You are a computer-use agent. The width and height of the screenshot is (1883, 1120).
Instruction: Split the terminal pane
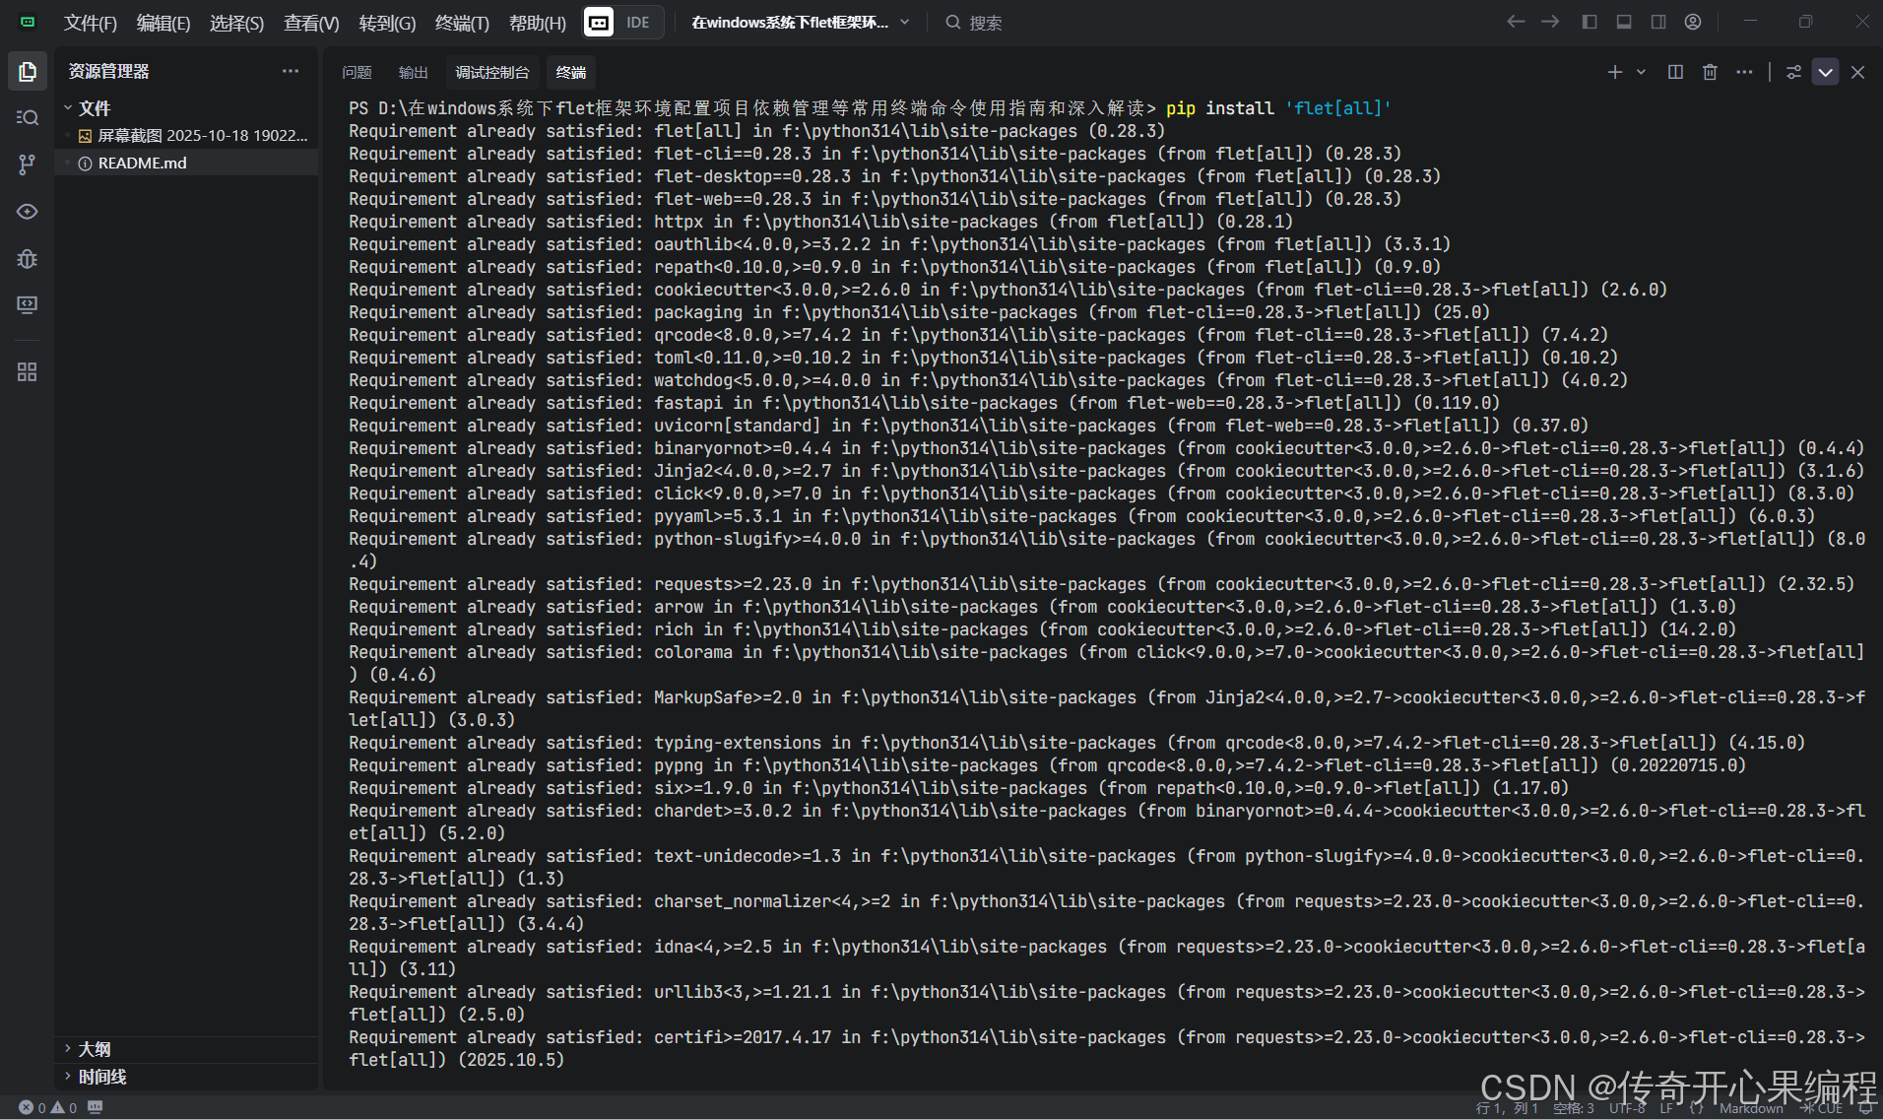click(x=1675, y=72)
